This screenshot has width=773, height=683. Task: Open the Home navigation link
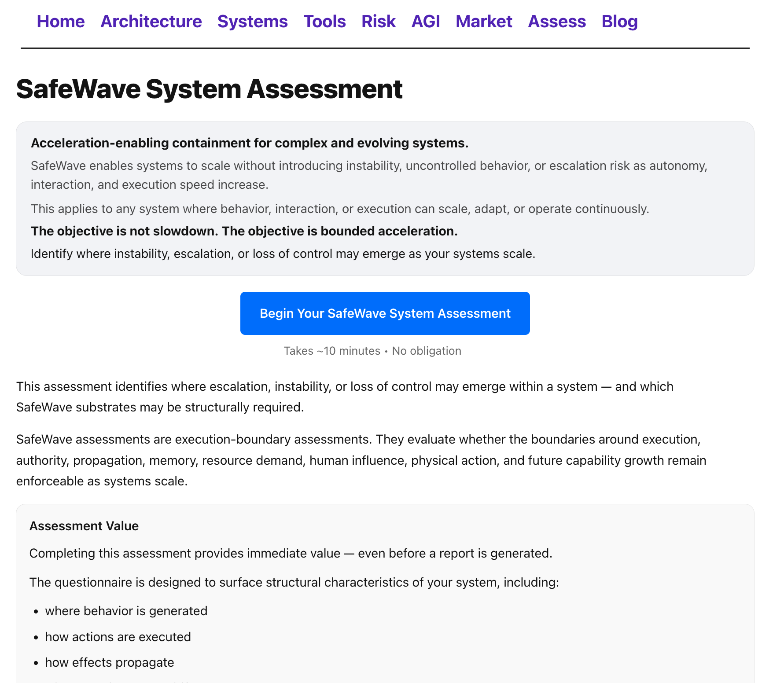point(61,22)
